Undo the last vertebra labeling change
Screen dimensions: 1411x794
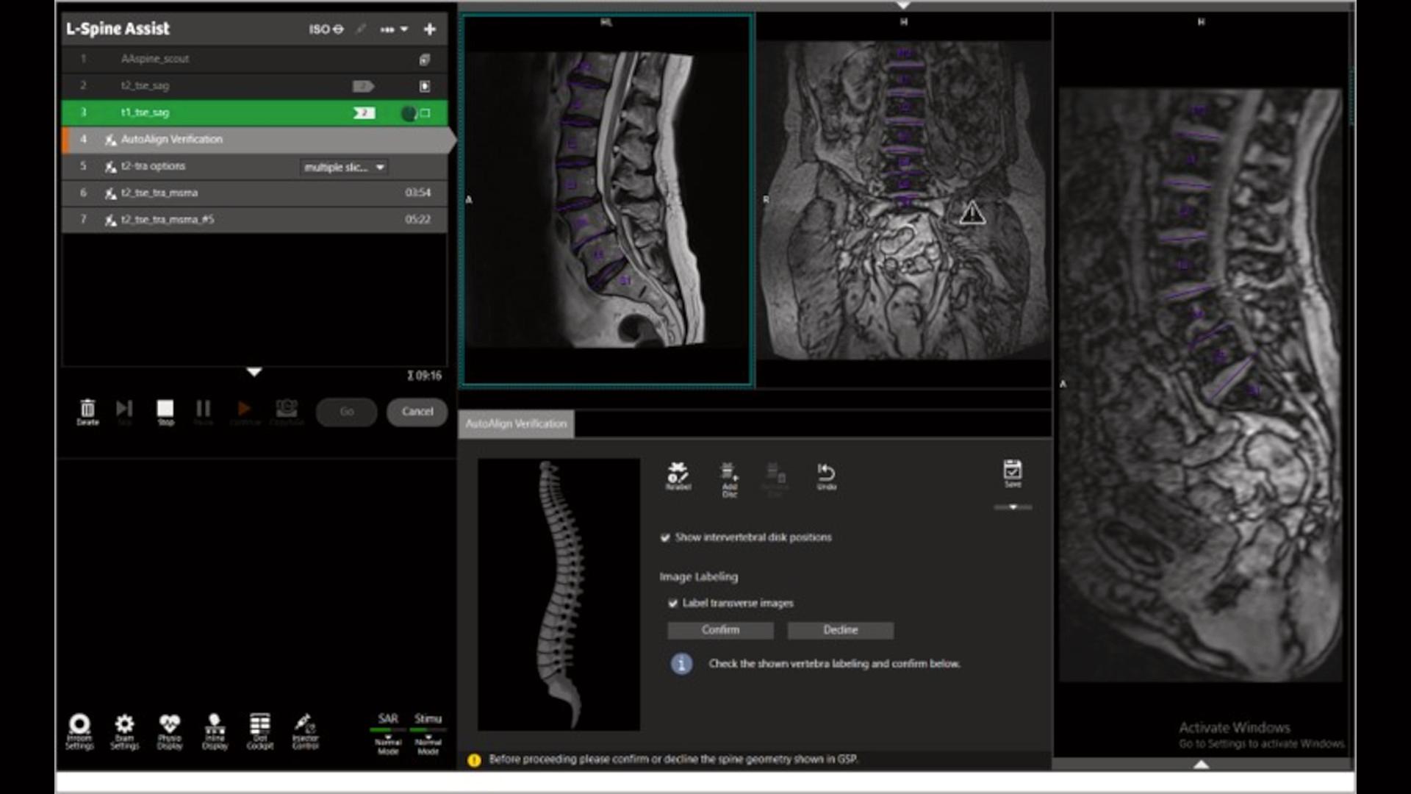(826, 474)
